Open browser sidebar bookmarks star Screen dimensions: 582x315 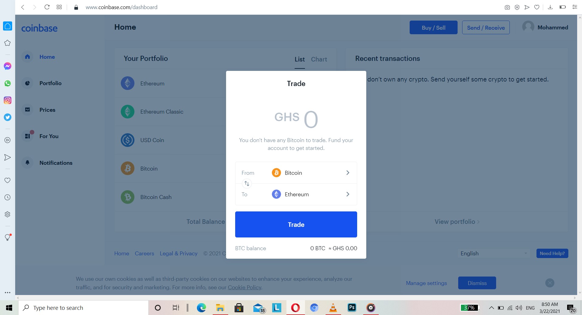(x=8, y=43)
